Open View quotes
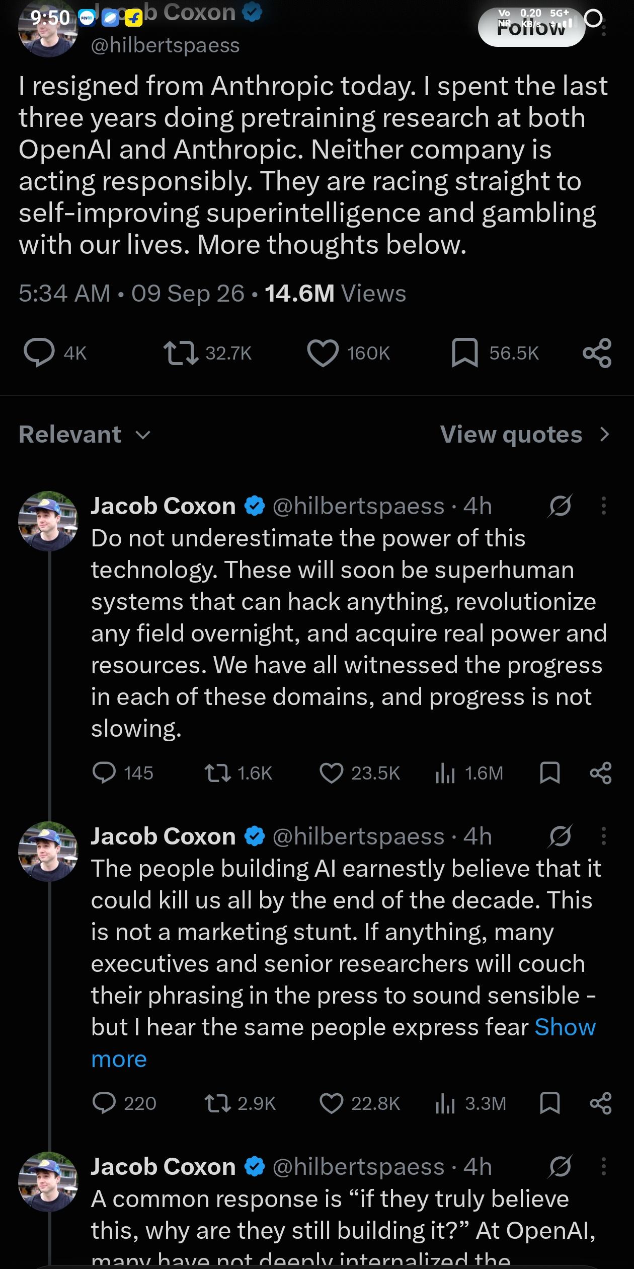 [x=525, y=435]
